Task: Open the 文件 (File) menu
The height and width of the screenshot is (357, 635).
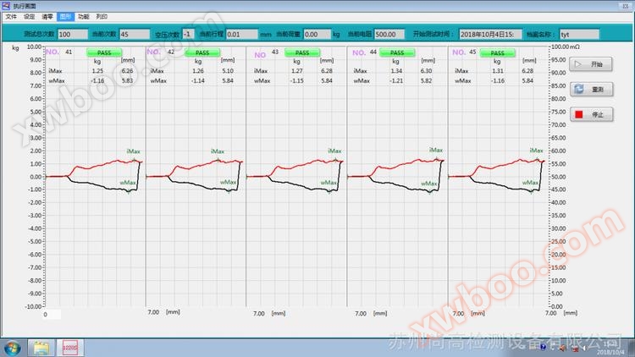Action: pos(11,16)
